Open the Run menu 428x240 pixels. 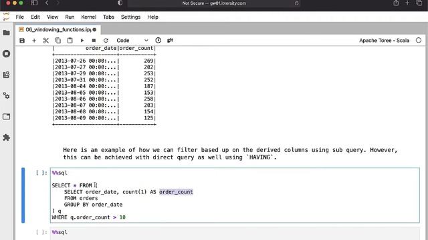pyautogui.click(x=70, y=17)
